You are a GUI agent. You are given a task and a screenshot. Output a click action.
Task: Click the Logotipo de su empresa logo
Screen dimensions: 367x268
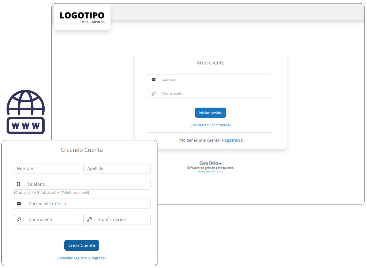(82, 17)
